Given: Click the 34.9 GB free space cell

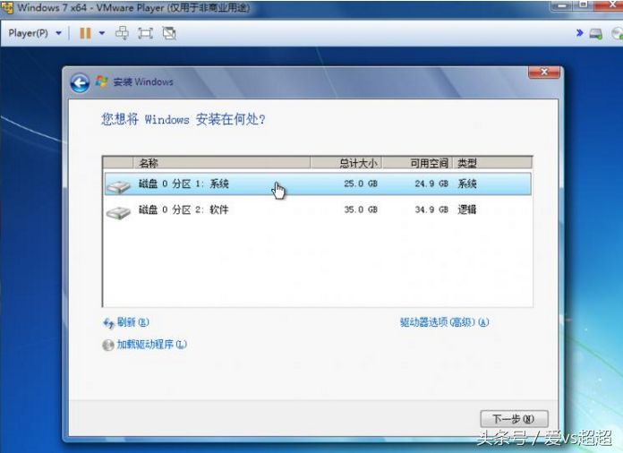Looking at the screenshot, I should (x=431, y=209).
